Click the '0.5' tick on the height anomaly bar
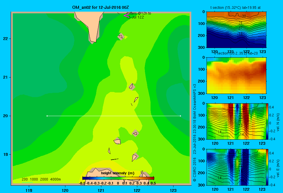 [153, 183]
